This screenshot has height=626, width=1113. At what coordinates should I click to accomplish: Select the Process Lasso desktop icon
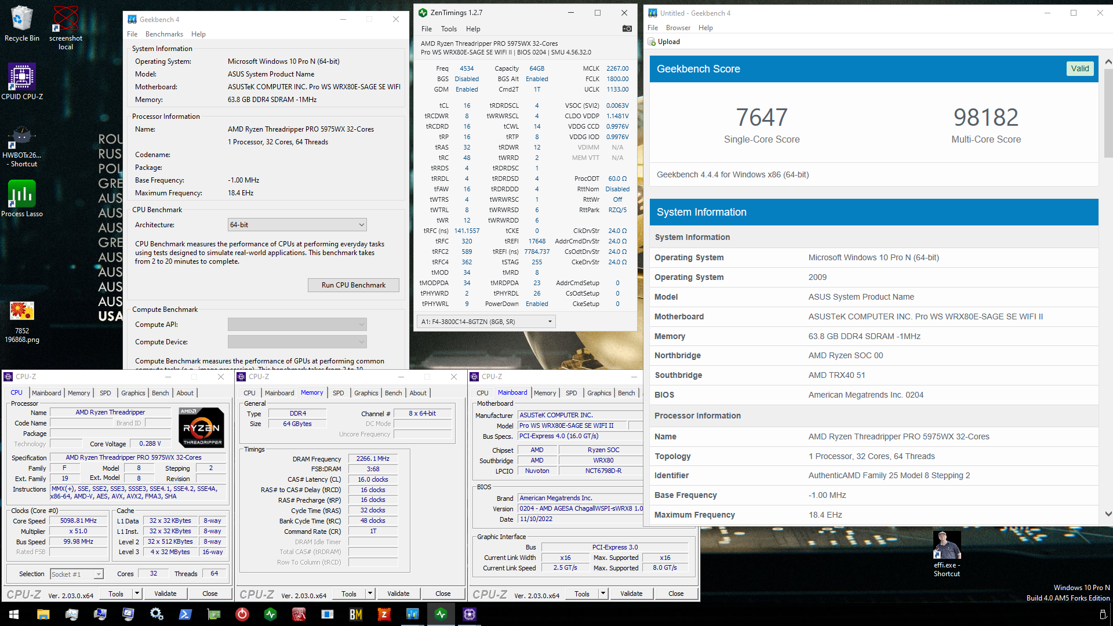point(22,199)
